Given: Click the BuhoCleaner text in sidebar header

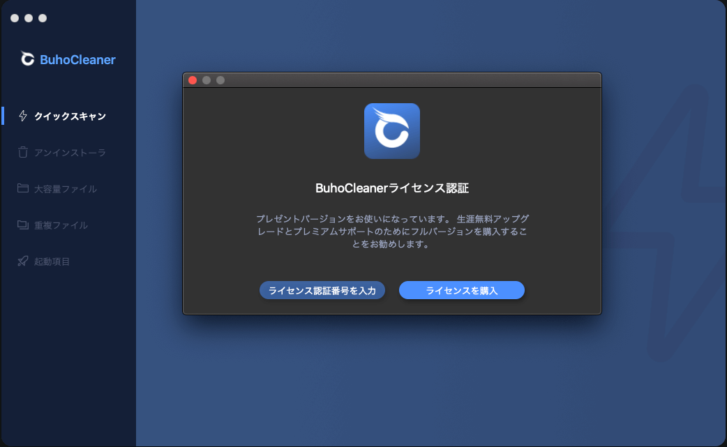Looking at the screenshot, I should tap(77, 60).
